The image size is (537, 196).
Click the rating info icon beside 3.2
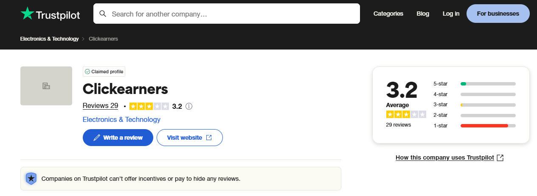coord(189,106)
